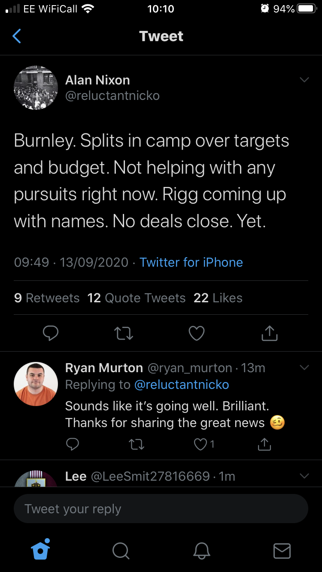Open the Twitter for iPhone link

pyautogui.click(x=191, y=262)
